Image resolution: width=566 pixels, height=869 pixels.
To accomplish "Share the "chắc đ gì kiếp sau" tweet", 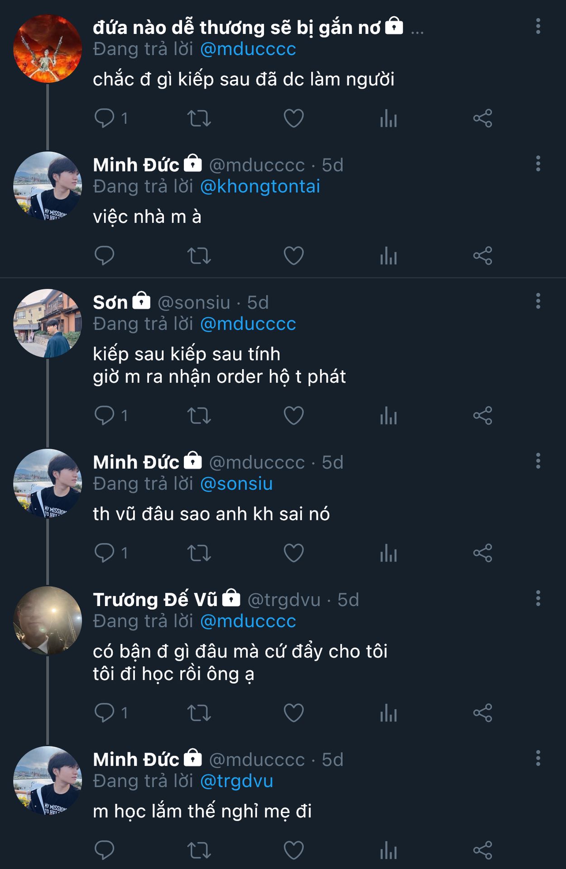I will pyautogui.click(x=483, y=119).
